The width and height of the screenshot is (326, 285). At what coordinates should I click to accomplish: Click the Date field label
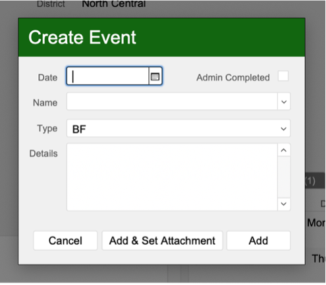pyautogui.click(x=47, y=78)
